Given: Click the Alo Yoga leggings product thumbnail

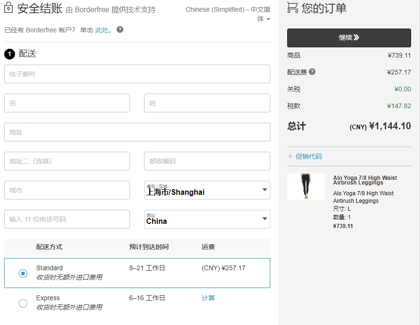Looking at the screenshot, I should tap(306, 186).
